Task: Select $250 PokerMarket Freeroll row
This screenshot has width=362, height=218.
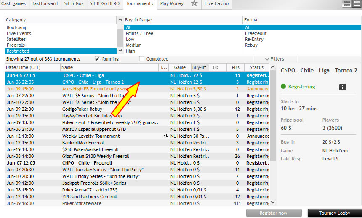Action: pyautogui.click(x=137, y=149)
